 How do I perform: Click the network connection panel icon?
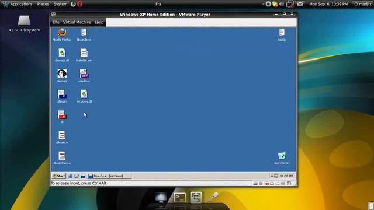tap(290, 4)
